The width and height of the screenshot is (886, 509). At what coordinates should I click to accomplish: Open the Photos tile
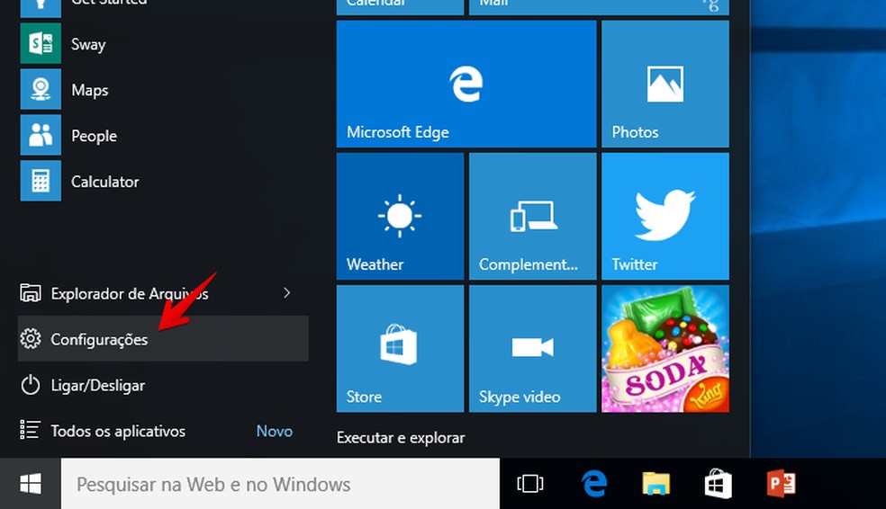[665, 84]
